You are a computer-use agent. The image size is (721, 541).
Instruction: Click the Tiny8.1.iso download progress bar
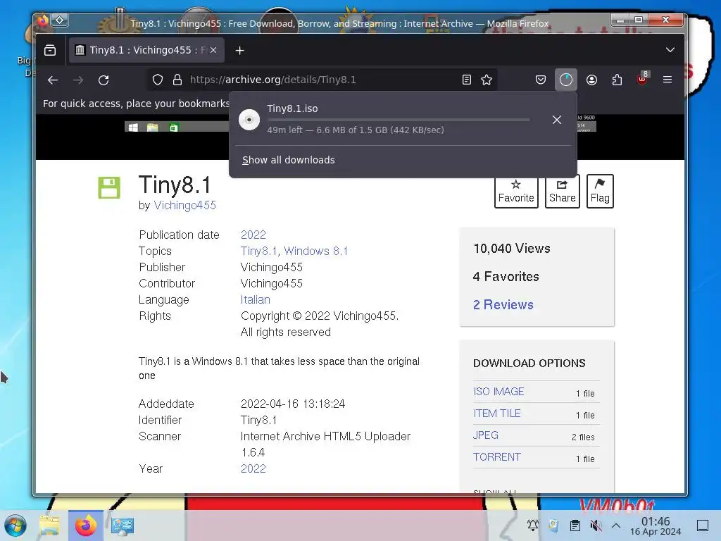click(399, 120)
